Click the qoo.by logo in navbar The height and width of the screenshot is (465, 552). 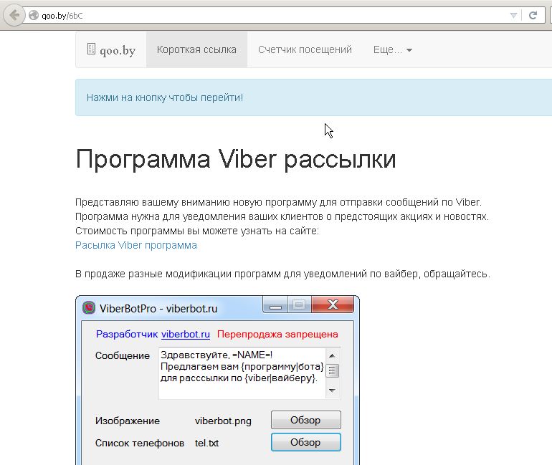click(x=111, y=50)
